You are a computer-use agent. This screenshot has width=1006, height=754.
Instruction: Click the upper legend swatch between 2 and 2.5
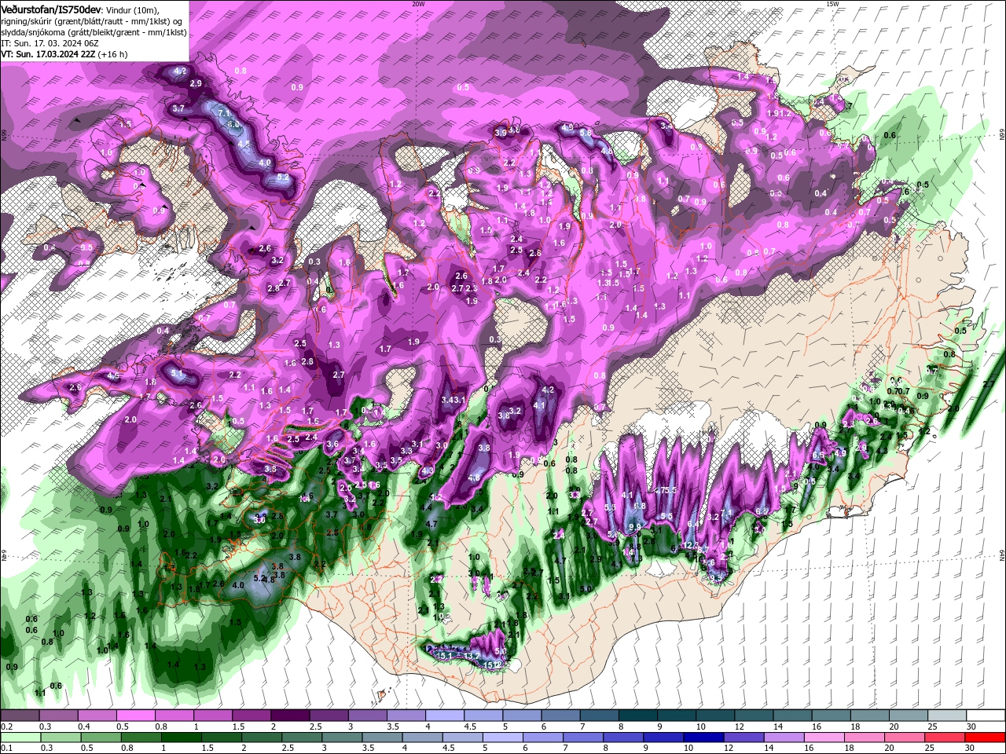tap(289, 716)
